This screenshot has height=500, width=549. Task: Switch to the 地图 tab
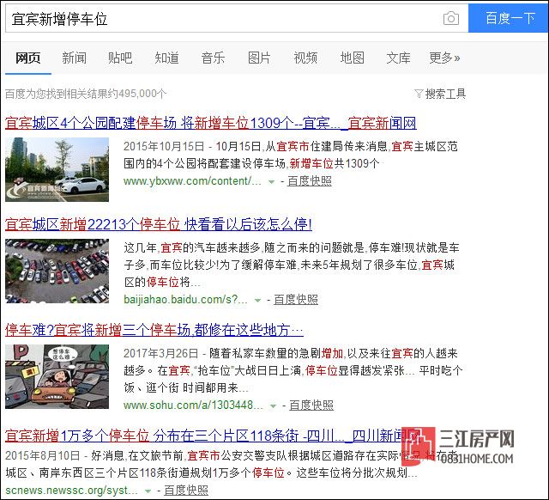pos(353,58)
